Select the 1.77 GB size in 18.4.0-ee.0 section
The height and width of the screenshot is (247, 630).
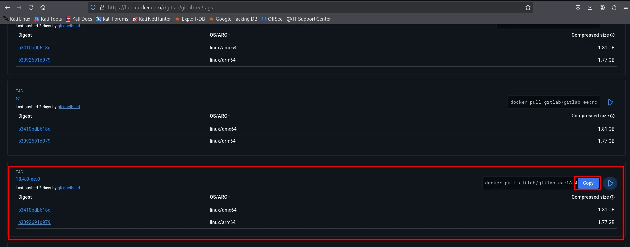coord(606,222)
